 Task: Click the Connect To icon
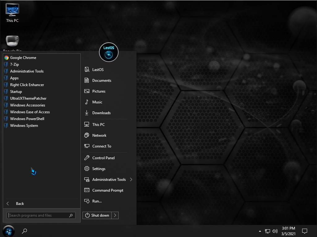[x=87, y=146]
